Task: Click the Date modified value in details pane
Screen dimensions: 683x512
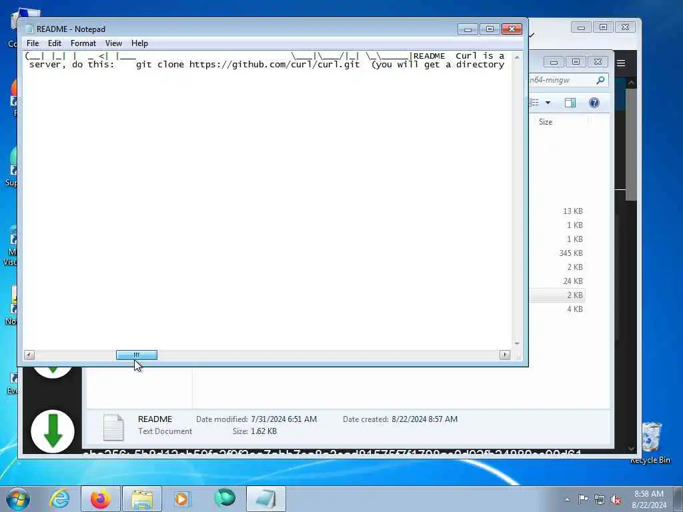Action: pyautogui.click(x=284, y=419)
